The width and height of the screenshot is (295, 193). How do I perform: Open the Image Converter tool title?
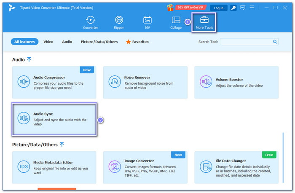[x=139, y=161]
